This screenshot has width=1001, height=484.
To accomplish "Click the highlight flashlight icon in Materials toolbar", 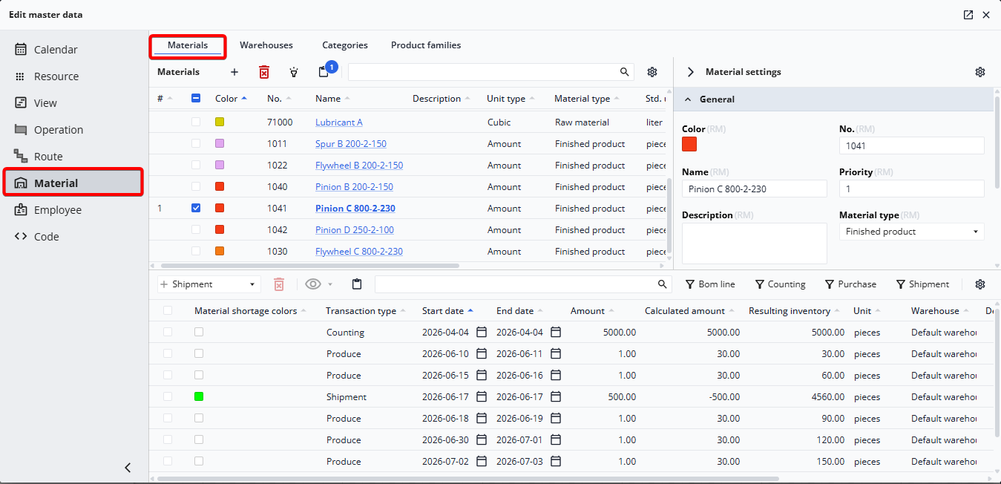I will [294, 72].
